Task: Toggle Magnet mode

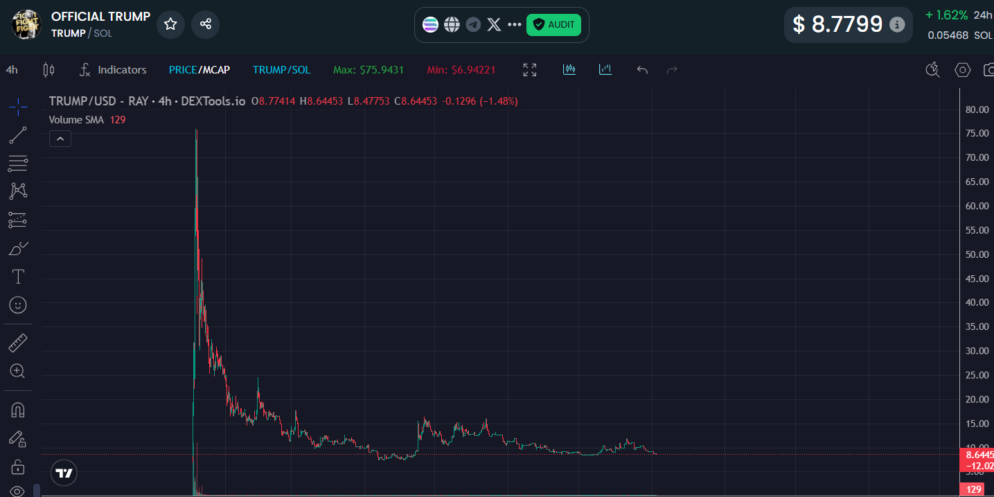Action: point(18,410)
